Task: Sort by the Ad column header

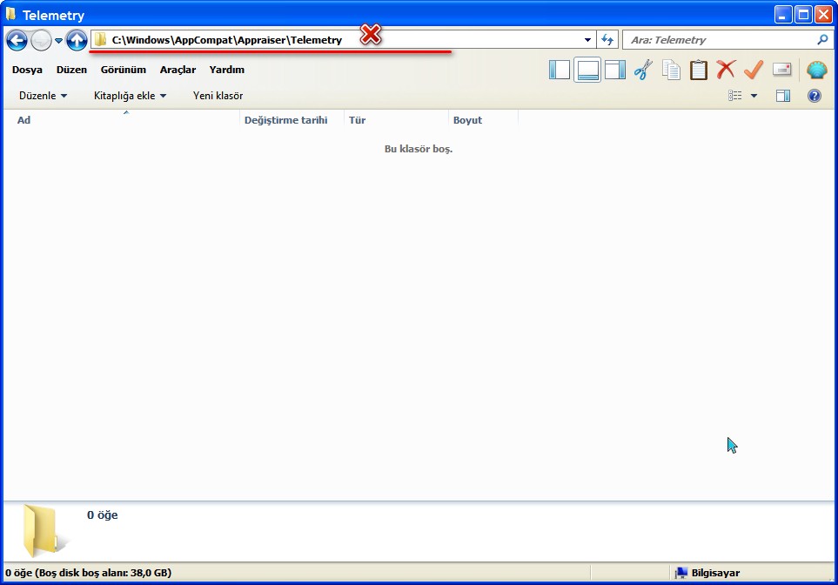Action: [x=122, y=120]
